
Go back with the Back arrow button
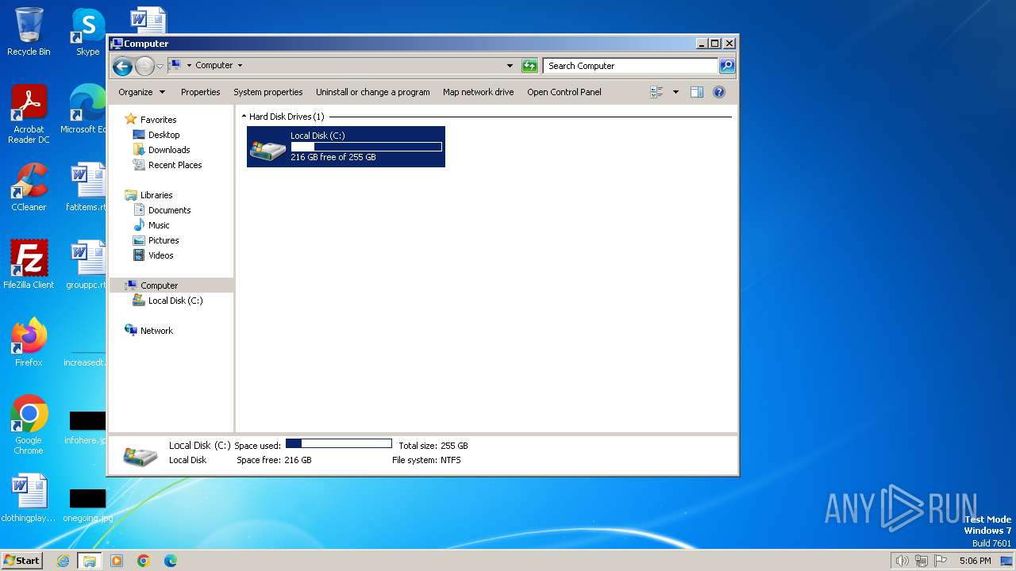coord(122,66)
